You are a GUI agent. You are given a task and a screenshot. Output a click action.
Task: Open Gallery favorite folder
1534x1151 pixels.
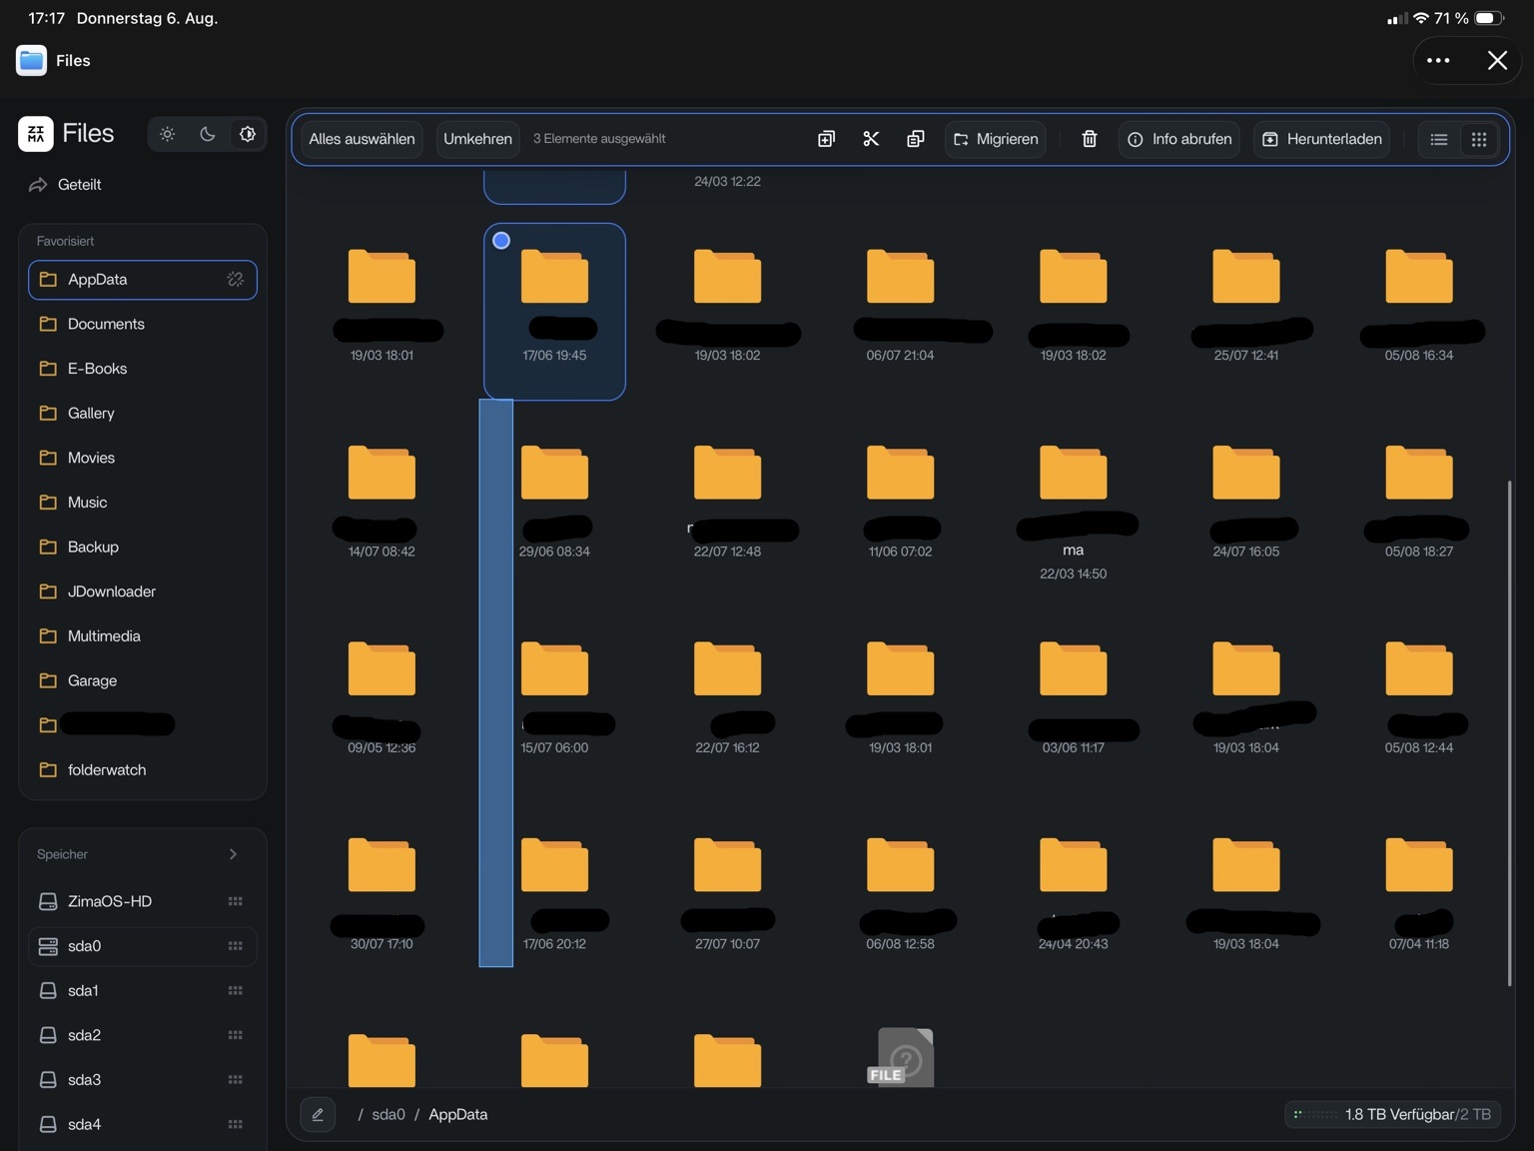pyautogui.click(x=143, y=413)
